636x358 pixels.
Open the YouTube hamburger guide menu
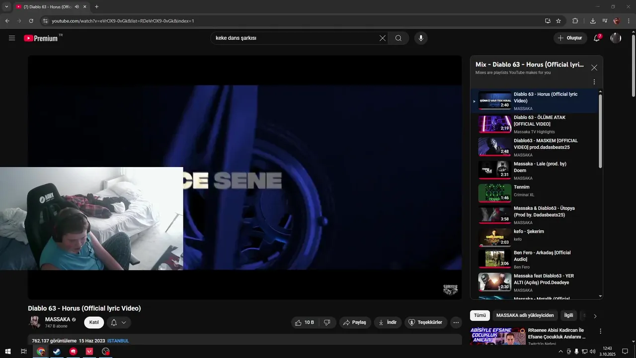tap(12, 38)
